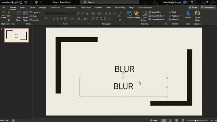Align text to the left

point(94,18)
